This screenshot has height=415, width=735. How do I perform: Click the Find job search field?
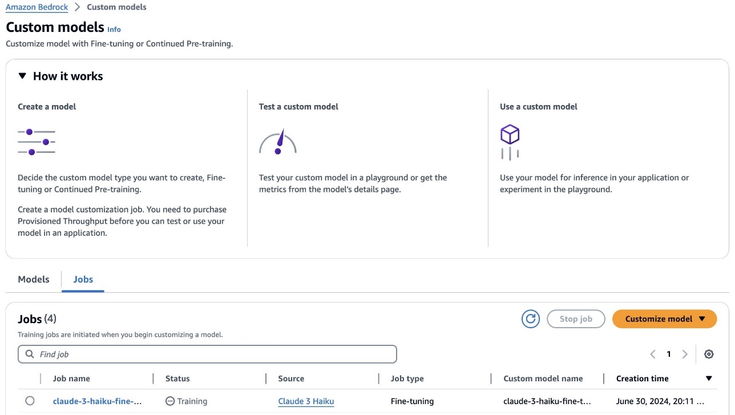pyautogui.click(x=207, y=354)
